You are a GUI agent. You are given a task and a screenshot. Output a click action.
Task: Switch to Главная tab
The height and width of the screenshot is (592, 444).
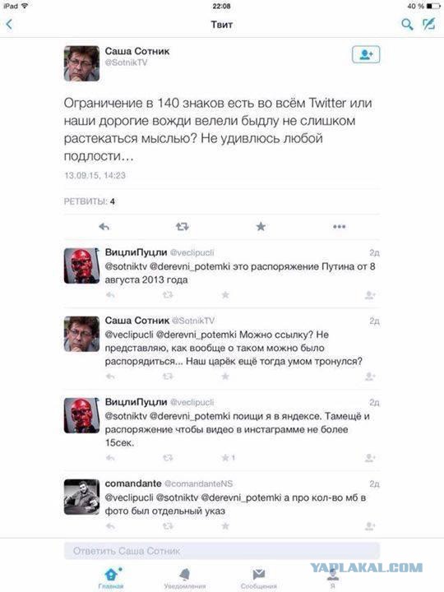(111, 578)
